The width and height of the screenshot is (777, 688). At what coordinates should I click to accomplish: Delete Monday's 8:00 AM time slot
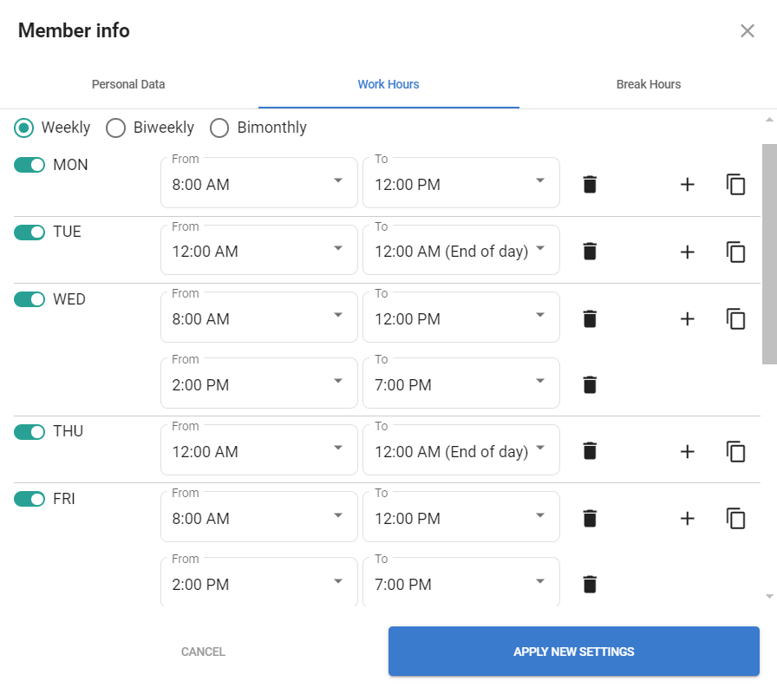(590, 184)
